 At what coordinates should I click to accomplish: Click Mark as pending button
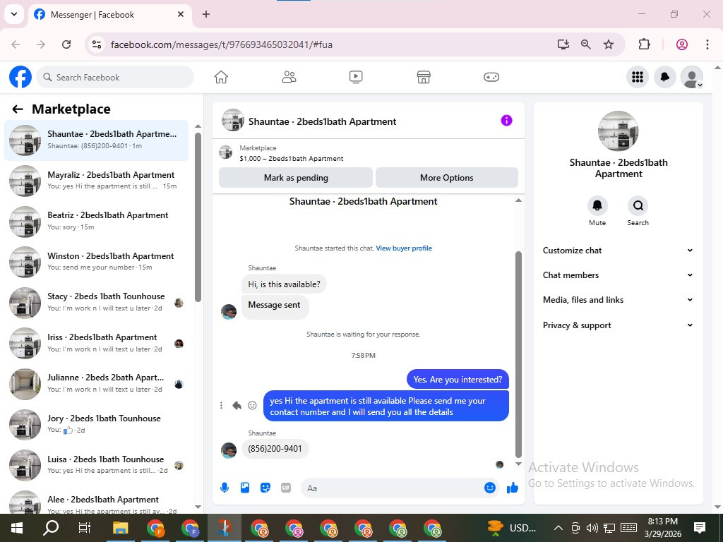296,177
